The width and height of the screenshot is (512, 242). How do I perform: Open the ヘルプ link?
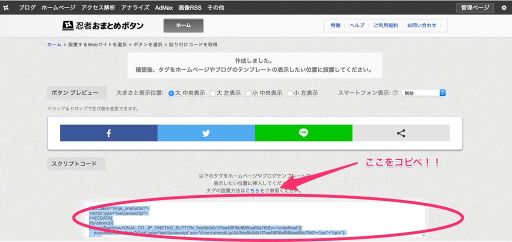(x=357, y=25)
